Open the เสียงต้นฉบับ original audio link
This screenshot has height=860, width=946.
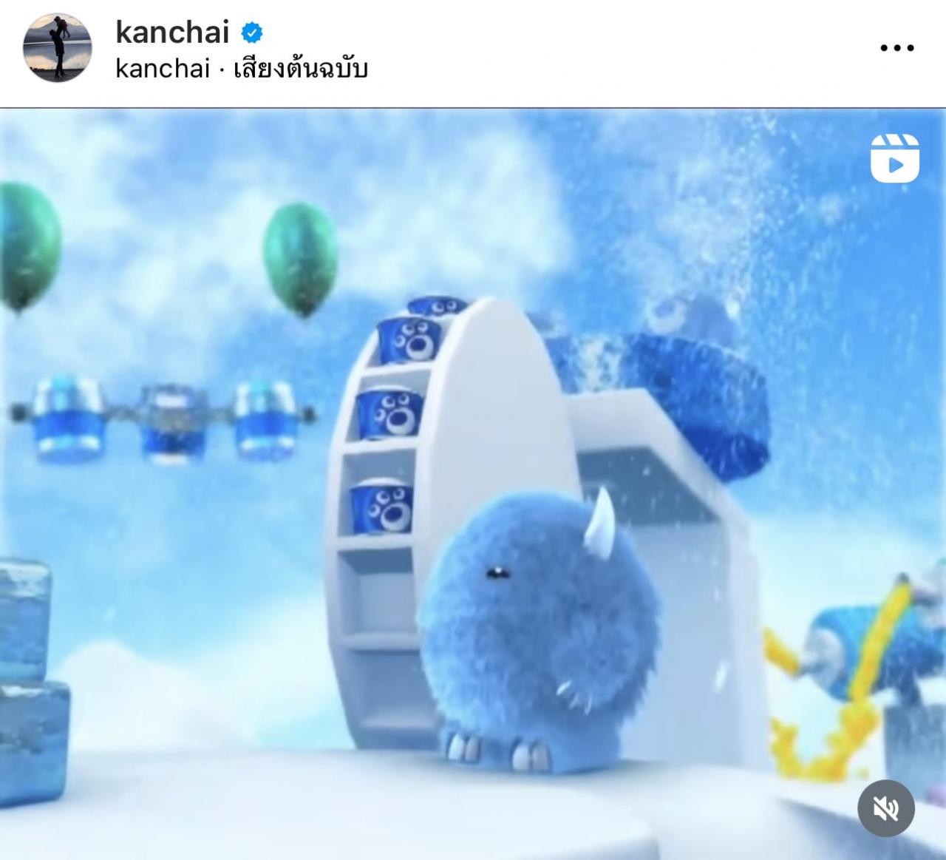[x=300, y=69]
